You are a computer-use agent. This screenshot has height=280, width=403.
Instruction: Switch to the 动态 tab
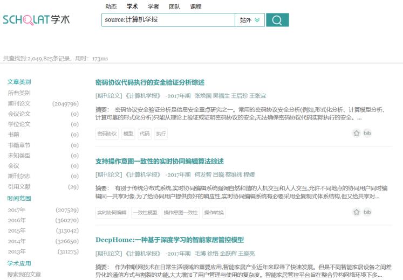coord(111,6)
